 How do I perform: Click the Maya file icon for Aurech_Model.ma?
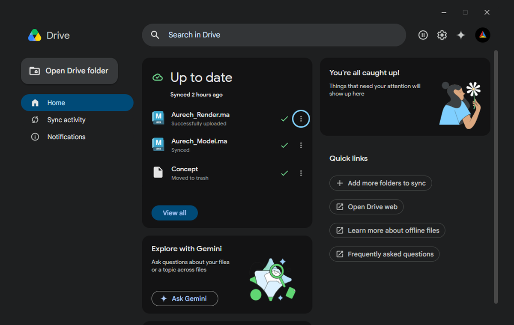click(x=158, y=145)
